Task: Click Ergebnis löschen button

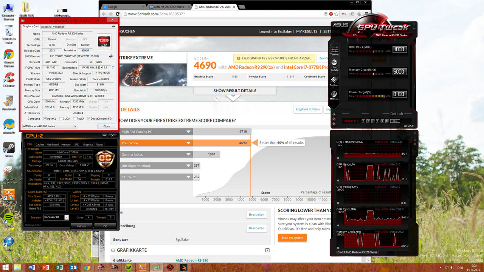Action: click(x=308, y=109)
